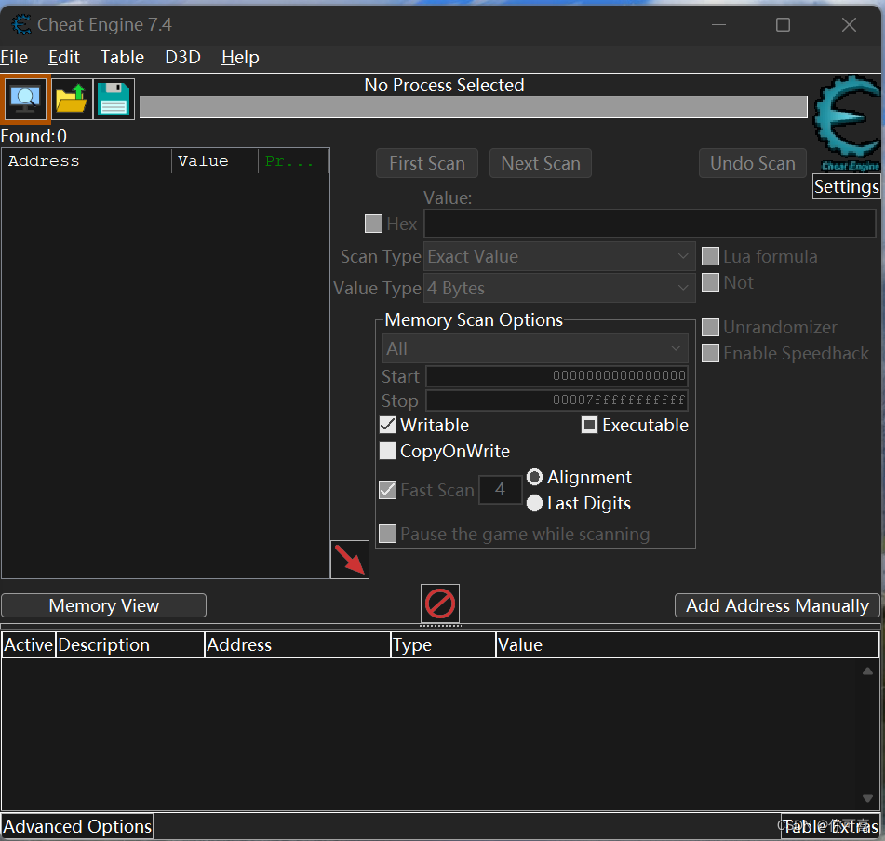Enable the Lua formula checkbox
This screenshot has width=885, height=841.
(710, 256)
